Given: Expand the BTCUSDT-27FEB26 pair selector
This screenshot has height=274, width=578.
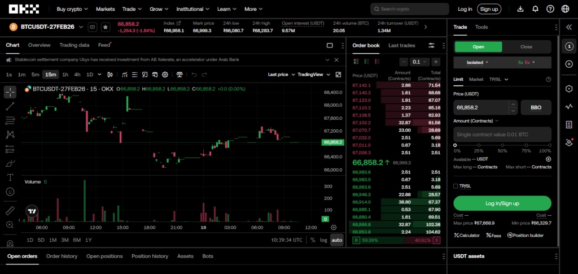Looking at the screenshot, I should [81, 27].
